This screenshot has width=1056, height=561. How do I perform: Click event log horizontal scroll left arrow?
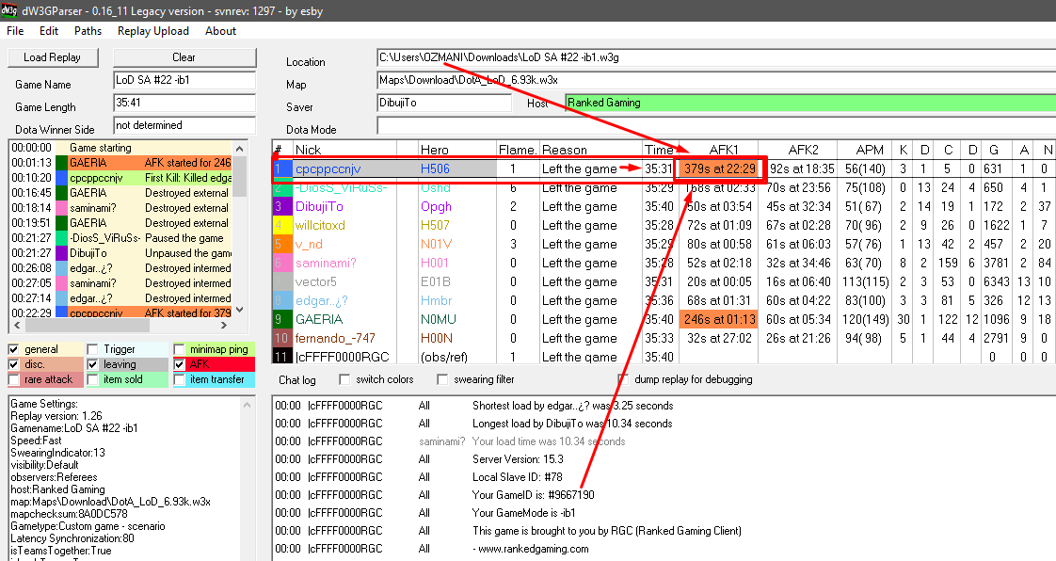17,326
